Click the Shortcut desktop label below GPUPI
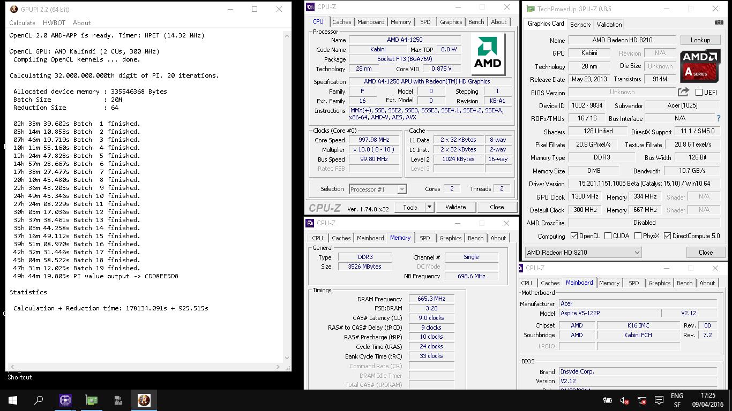 click(20, 377)
